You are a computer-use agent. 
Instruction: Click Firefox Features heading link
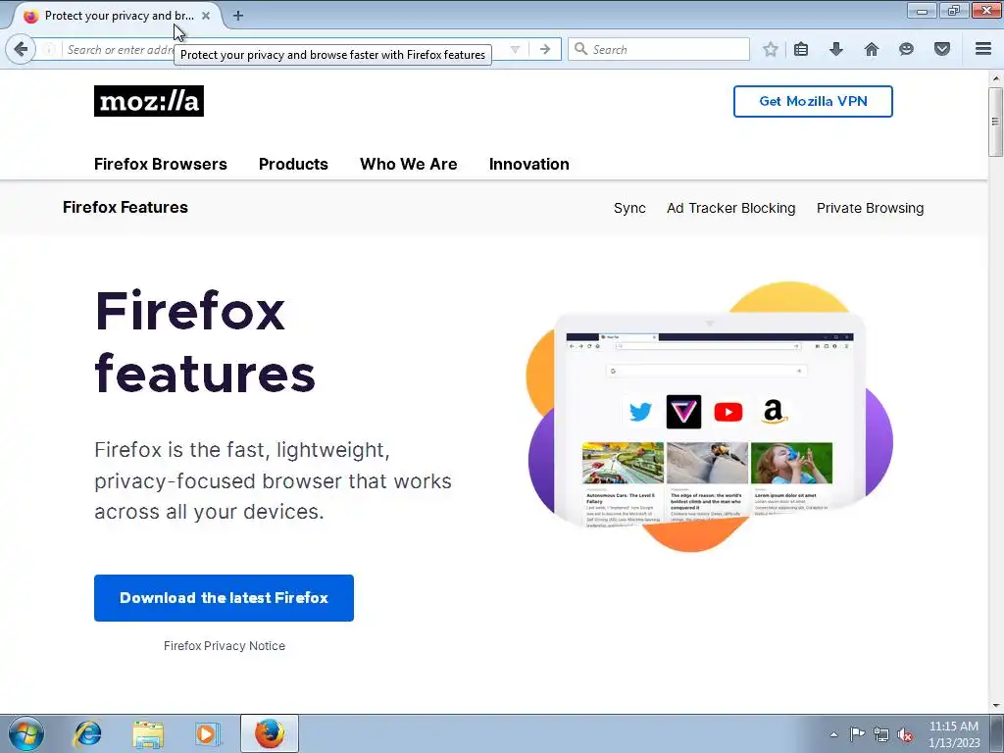pos(125,208)
